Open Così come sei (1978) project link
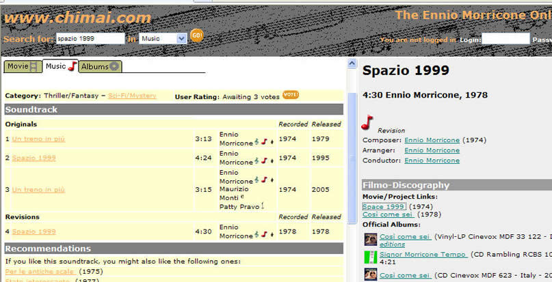552x282 pixels. click(389, 214)
